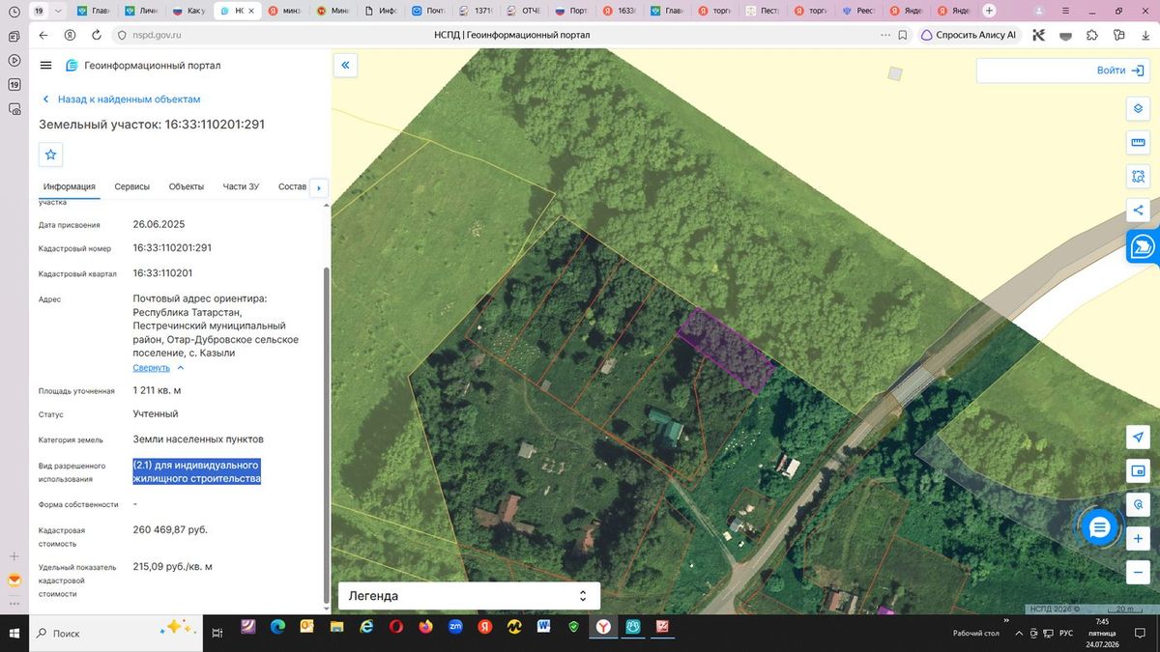This screenshot has height=652, width=1160.
Task: Share the map via share icon
Action: point(1138,210)
